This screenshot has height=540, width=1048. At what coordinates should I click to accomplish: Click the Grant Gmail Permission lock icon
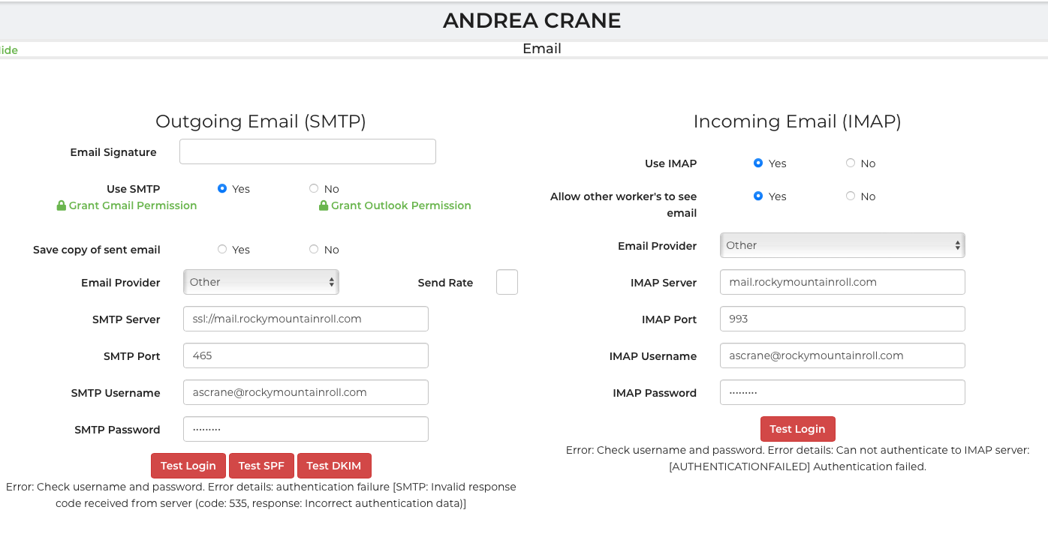(x=62, y=205)
